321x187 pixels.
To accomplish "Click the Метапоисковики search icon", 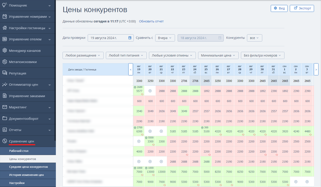I will click(4, 62).
